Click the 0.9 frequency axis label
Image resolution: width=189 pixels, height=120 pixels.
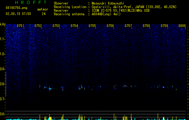pyautogui.click(x=2, y=69)
